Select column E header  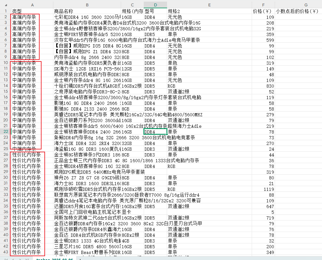click(210, 5)
